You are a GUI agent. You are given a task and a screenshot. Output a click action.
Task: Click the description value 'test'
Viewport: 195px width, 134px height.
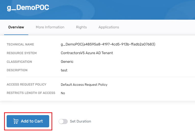pos(64,70)
